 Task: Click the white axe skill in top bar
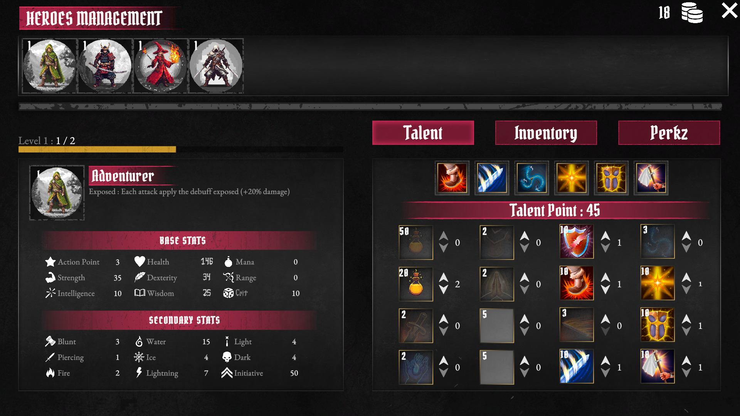point(651,178)
